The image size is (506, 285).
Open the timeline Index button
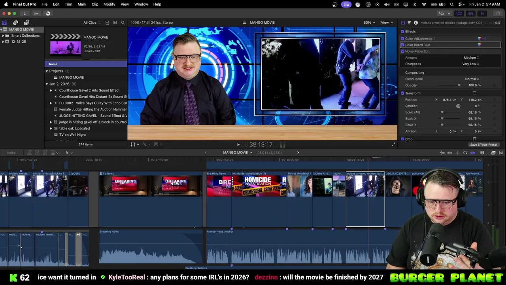coord(11,153)
